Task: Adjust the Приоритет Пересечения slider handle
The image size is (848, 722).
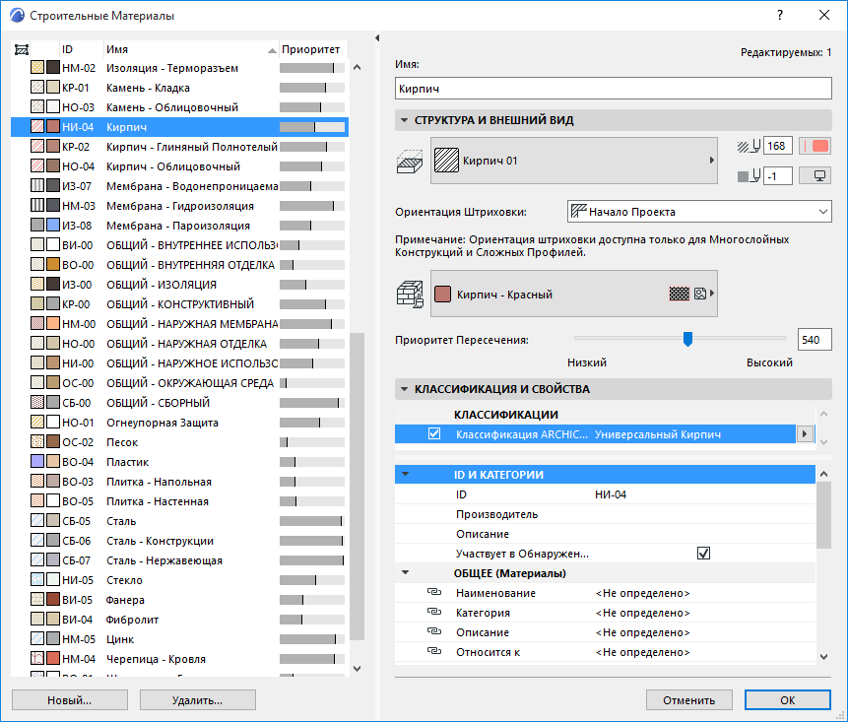Action: pyautogui.click(x=687, y=339)
